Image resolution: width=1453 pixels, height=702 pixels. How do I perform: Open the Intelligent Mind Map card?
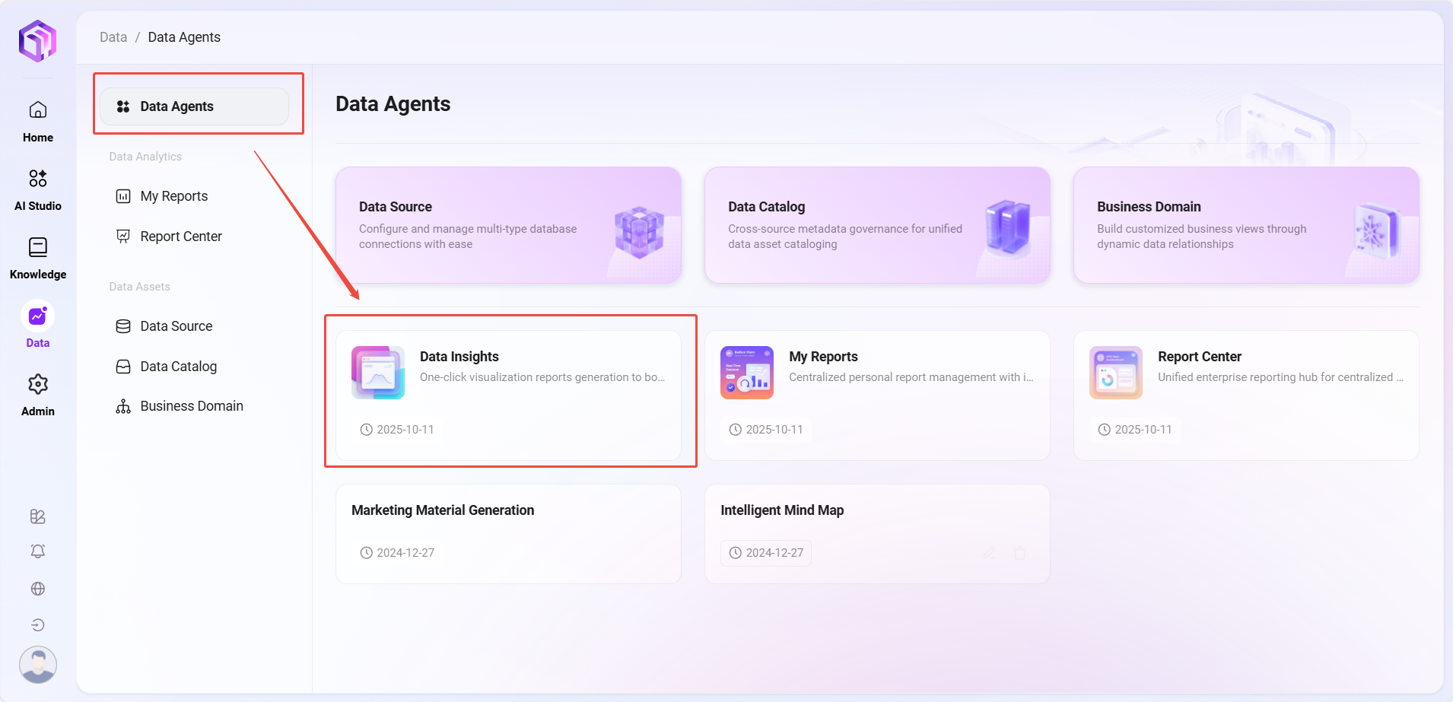click(x=877, y=533)
